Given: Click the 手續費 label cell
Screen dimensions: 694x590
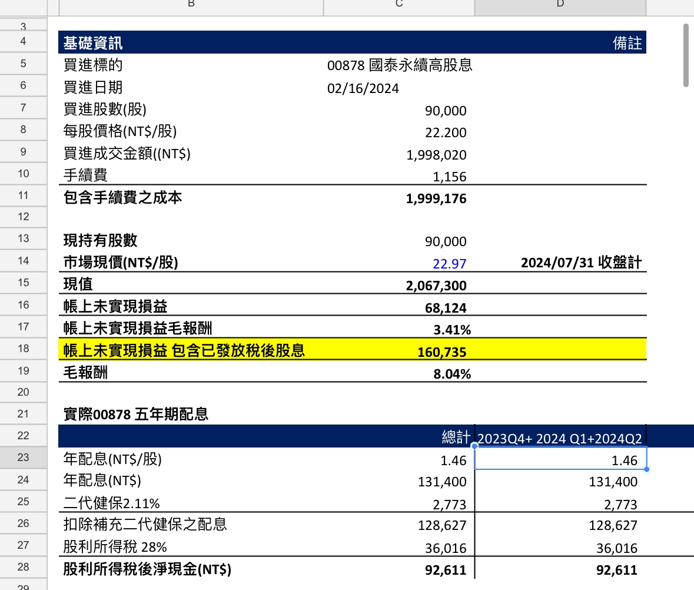Looking at the screenshot, I should 85,175.
